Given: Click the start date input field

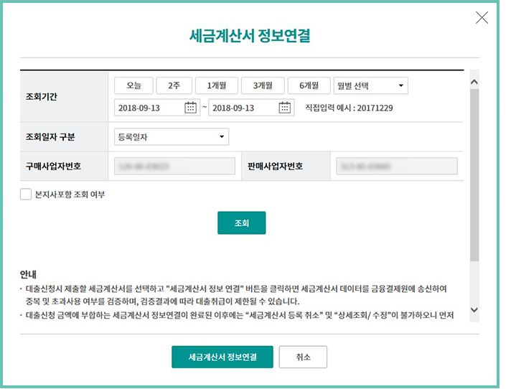Looking at the screenshot, I should click(148, 108).
